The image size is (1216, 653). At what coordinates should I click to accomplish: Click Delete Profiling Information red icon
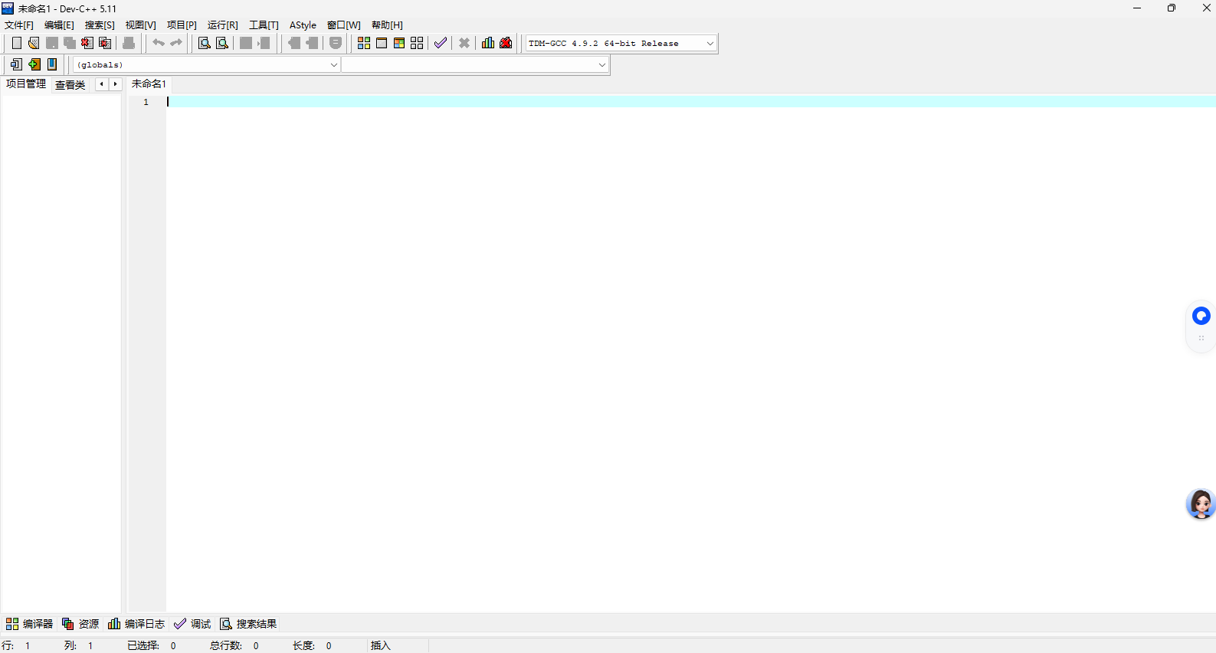(x=506, y=43)
